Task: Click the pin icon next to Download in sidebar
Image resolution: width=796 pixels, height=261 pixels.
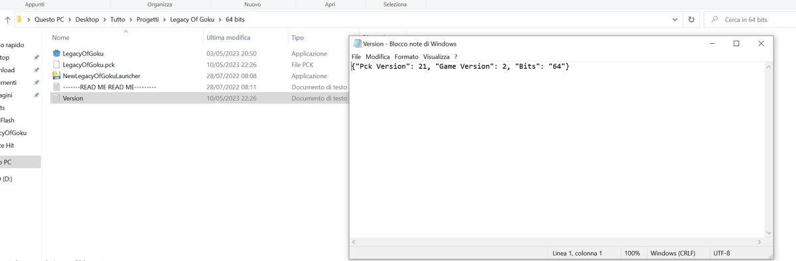Action: tap(36, 70)
